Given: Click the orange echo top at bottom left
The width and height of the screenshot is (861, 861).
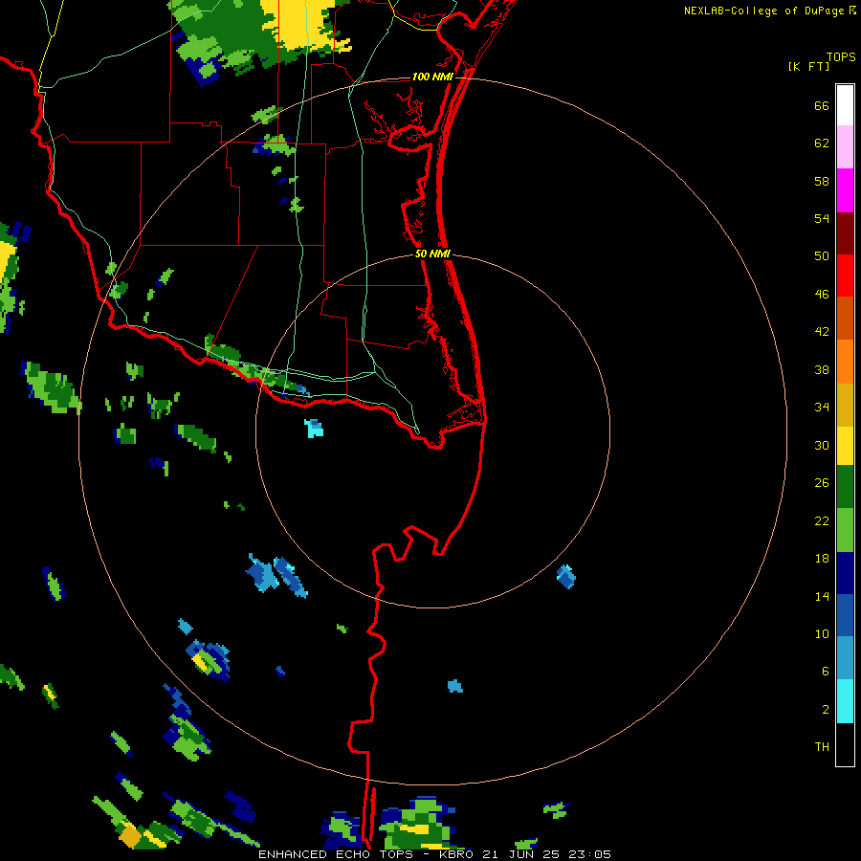Looking at the screenshot, I should tap(130, 836).
